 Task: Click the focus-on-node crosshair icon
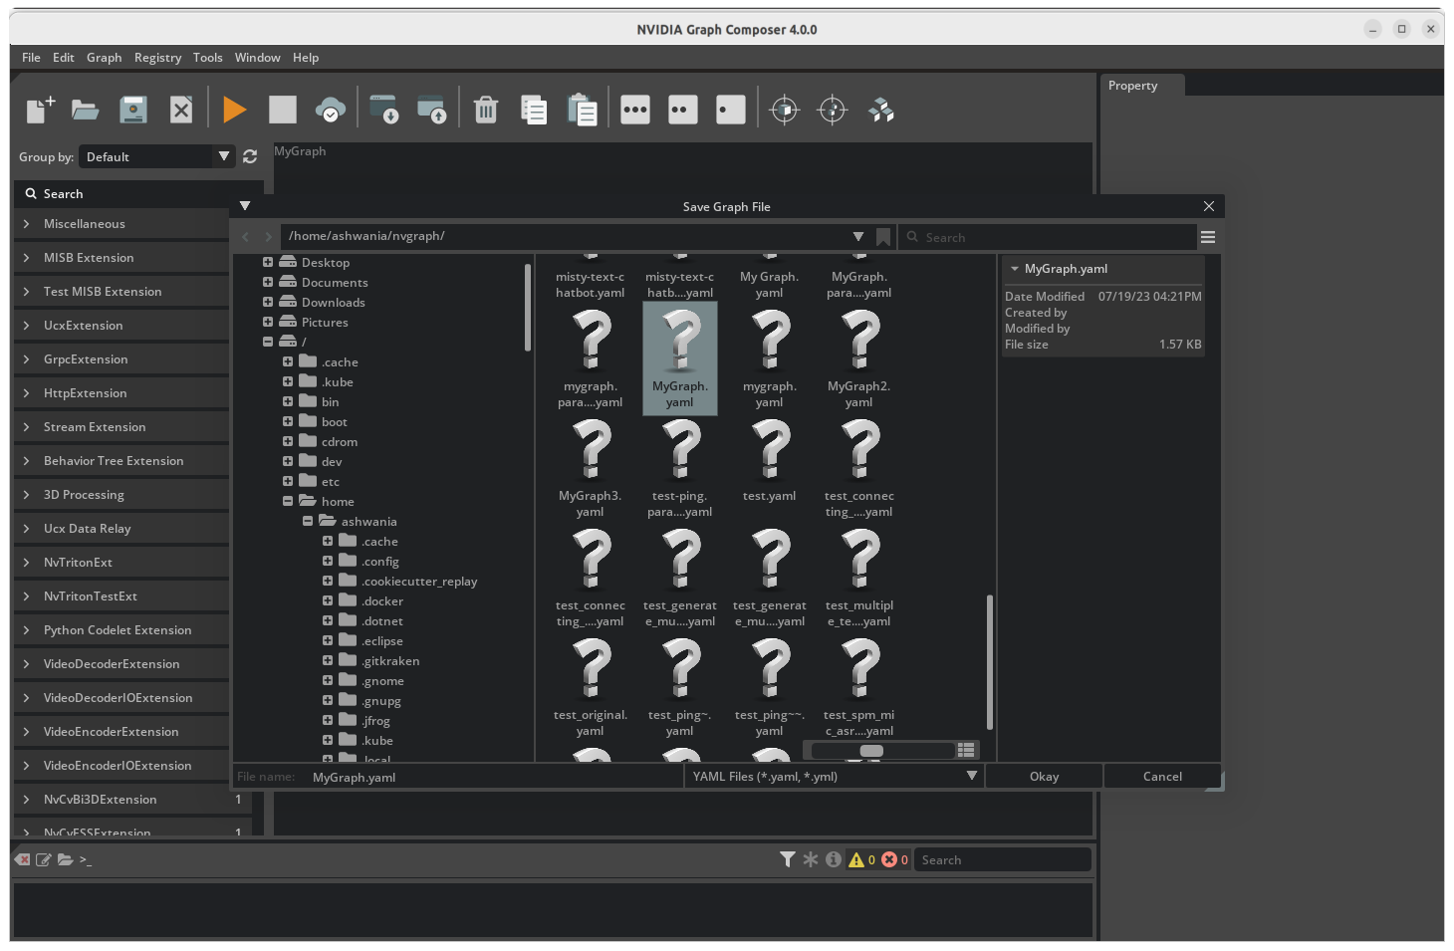click(x=785, y=109)
